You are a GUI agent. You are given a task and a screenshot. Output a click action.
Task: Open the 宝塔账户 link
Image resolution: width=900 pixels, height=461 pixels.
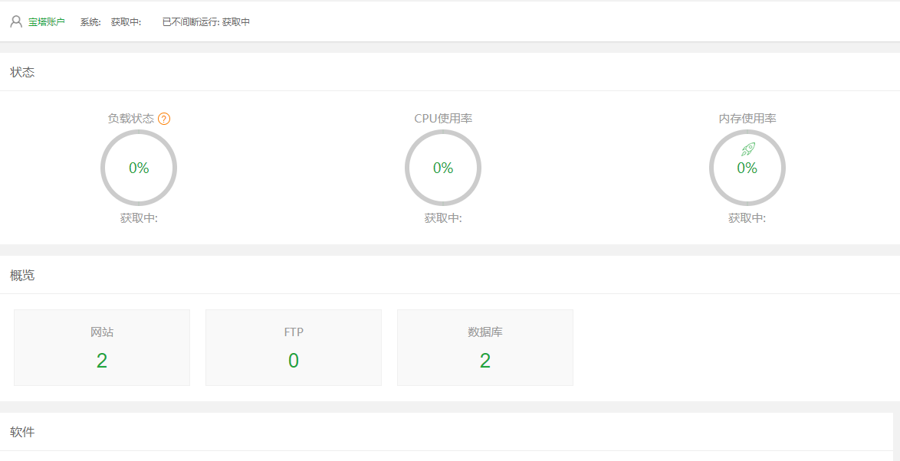coord(47,22)
